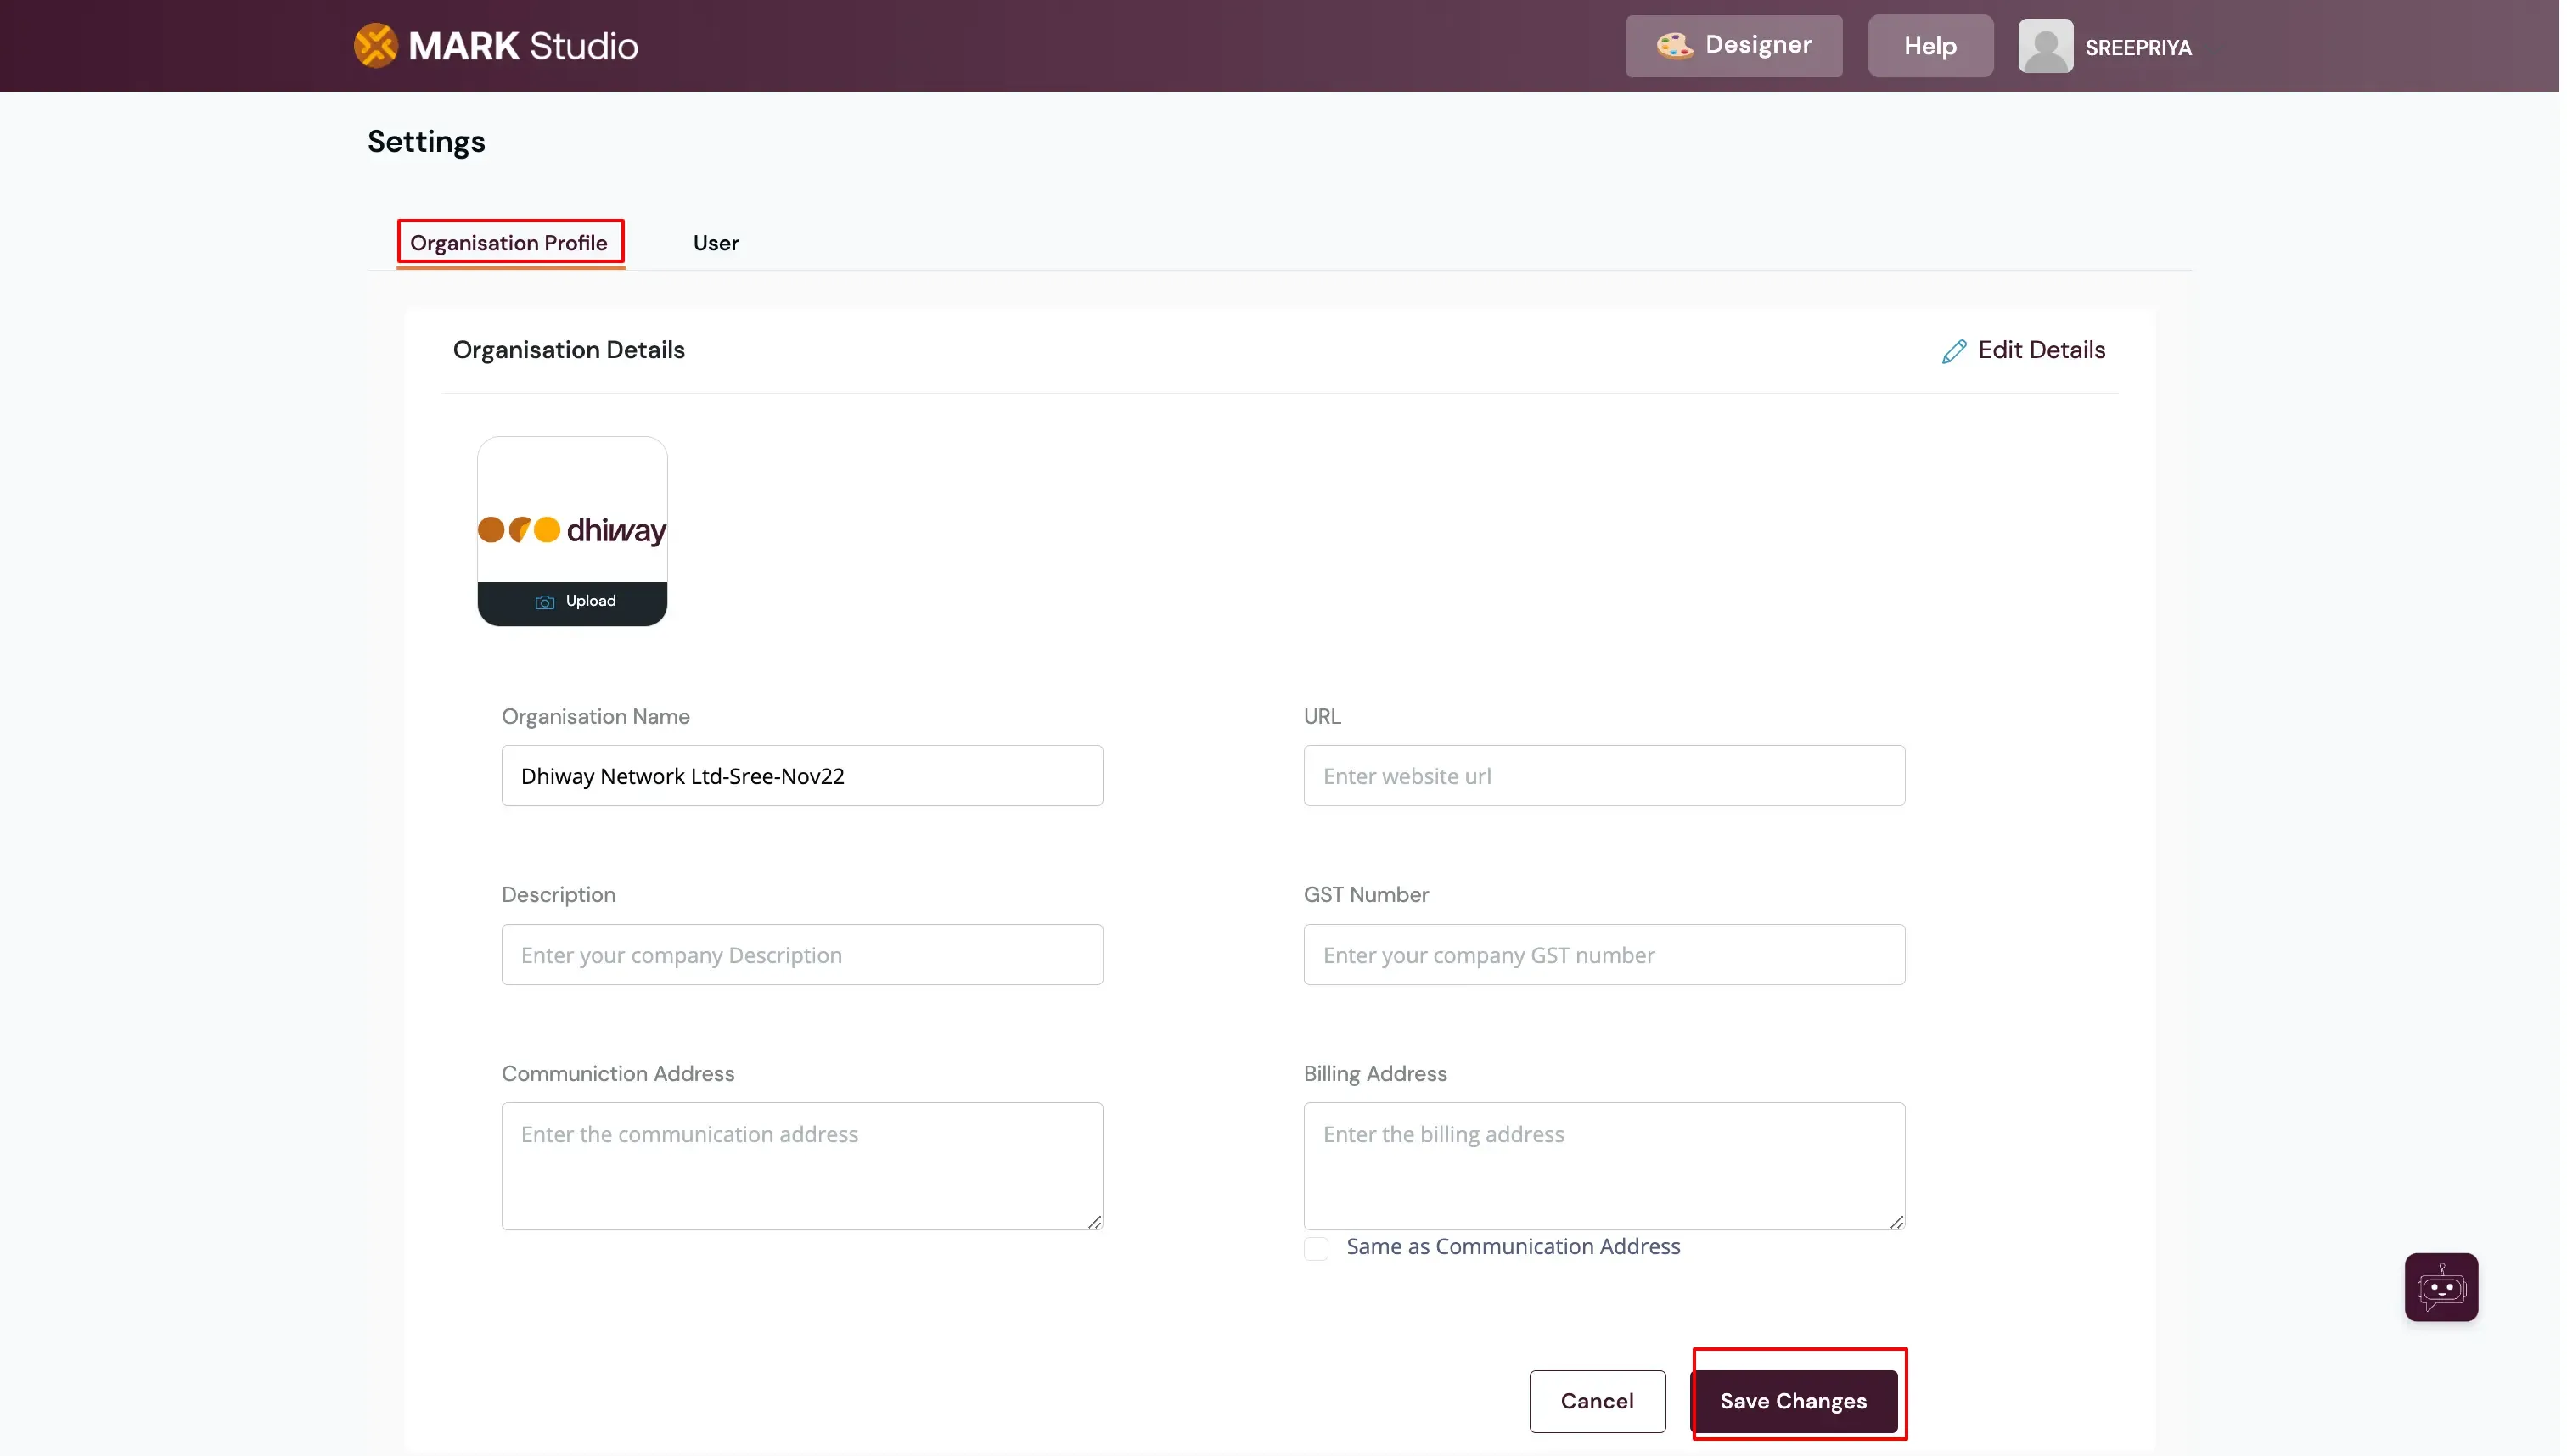This screenshot has height=1456, width=2567.
Task: Open the Help button
Action: (1929, 46)
